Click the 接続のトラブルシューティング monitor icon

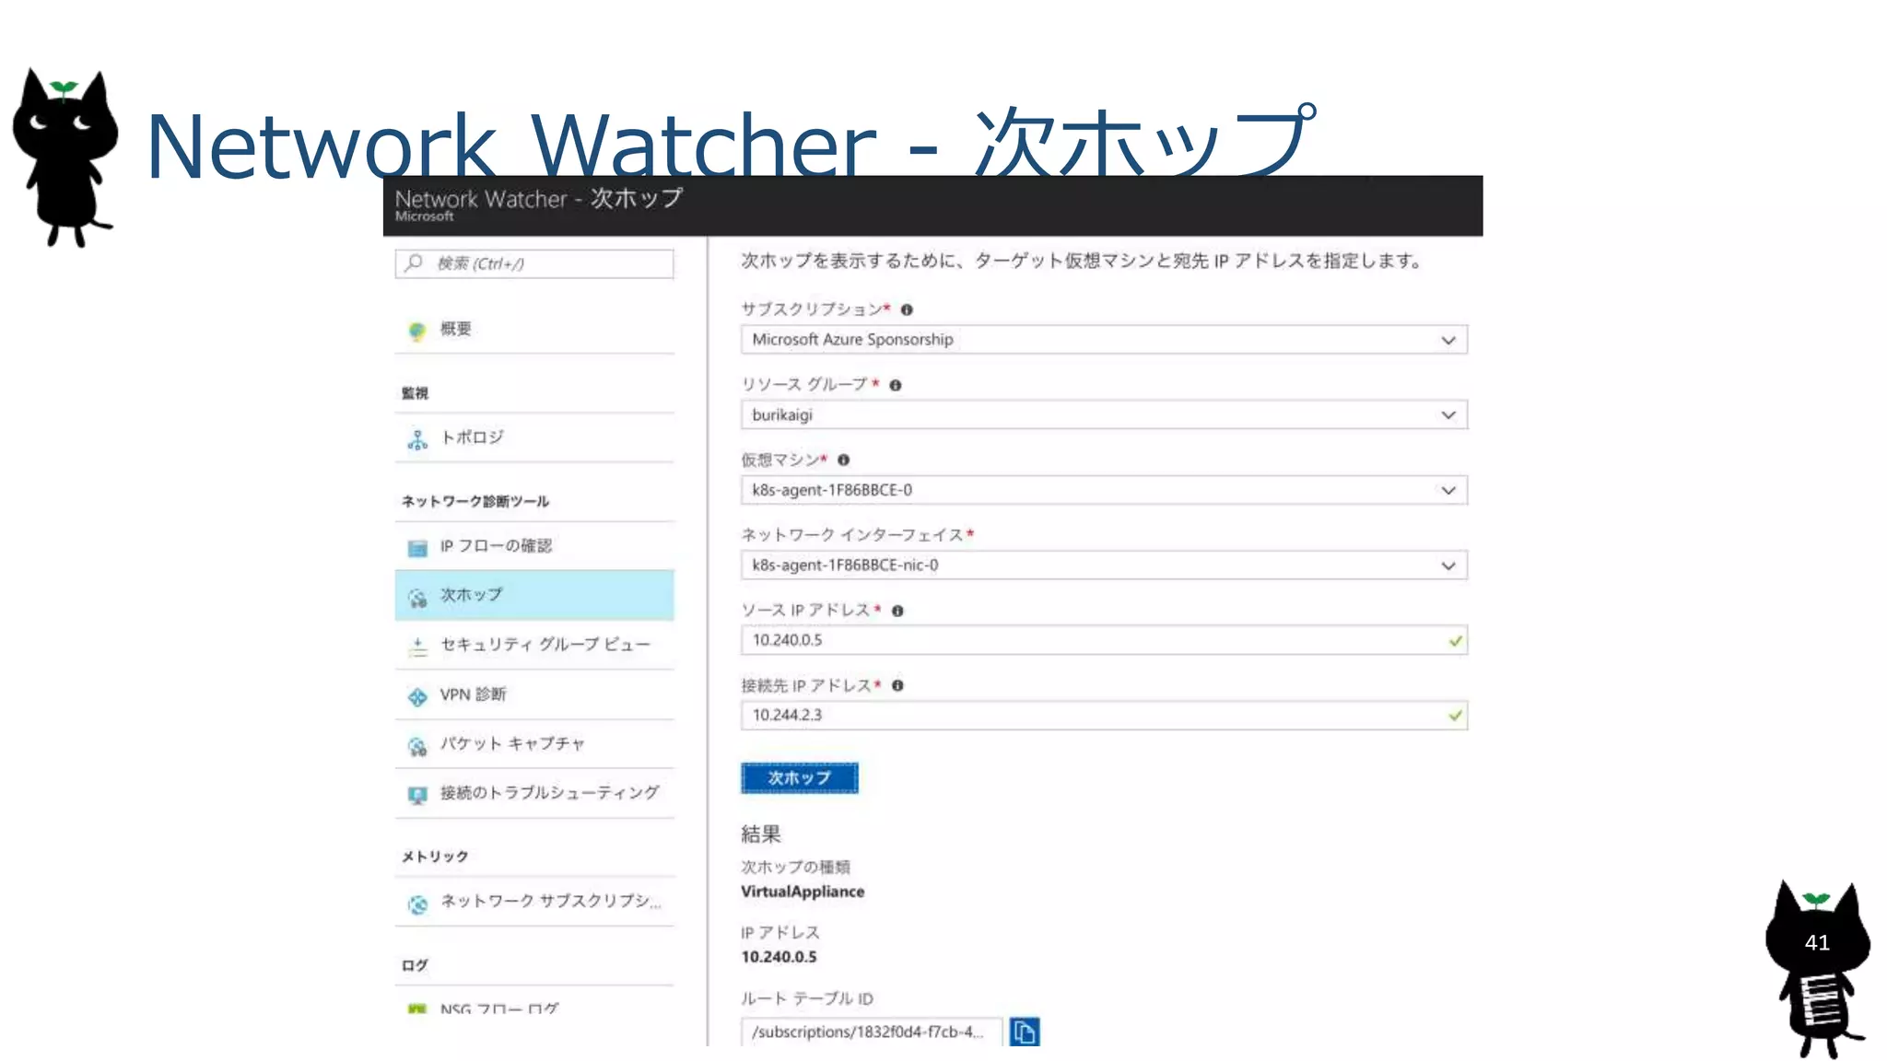tap(417, 795)
